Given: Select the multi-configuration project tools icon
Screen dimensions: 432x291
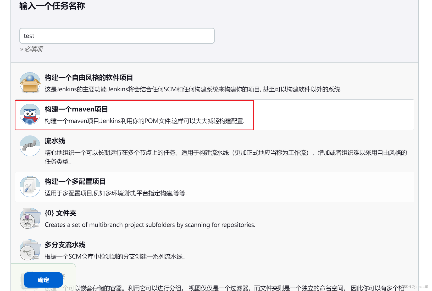Looking at the screenshot, I should (30, 187).
